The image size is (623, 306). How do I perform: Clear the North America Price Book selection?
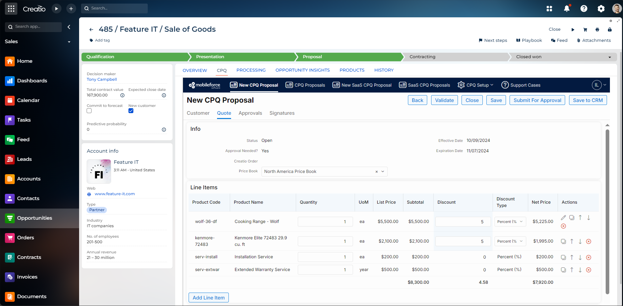click(x=377, y=172)
